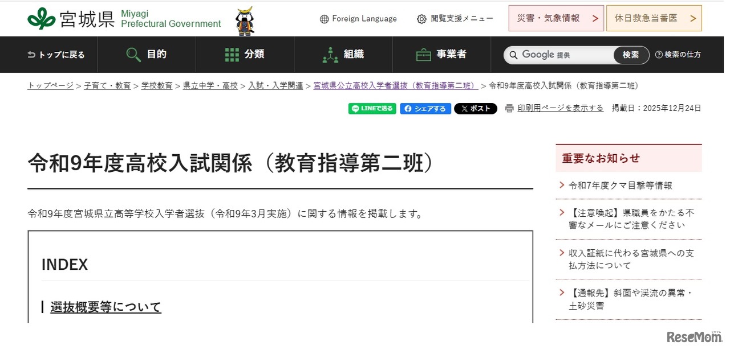This screenshot has height=350, width=730.
Task: Open the 分類 category menu icon
Action: pos(232,54)
